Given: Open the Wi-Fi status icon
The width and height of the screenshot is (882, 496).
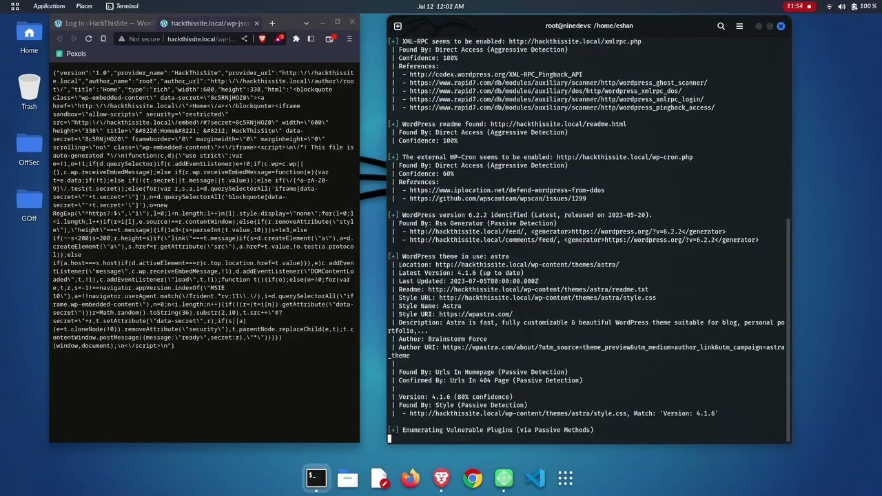Looking at the screenshot, I should 829,6.
